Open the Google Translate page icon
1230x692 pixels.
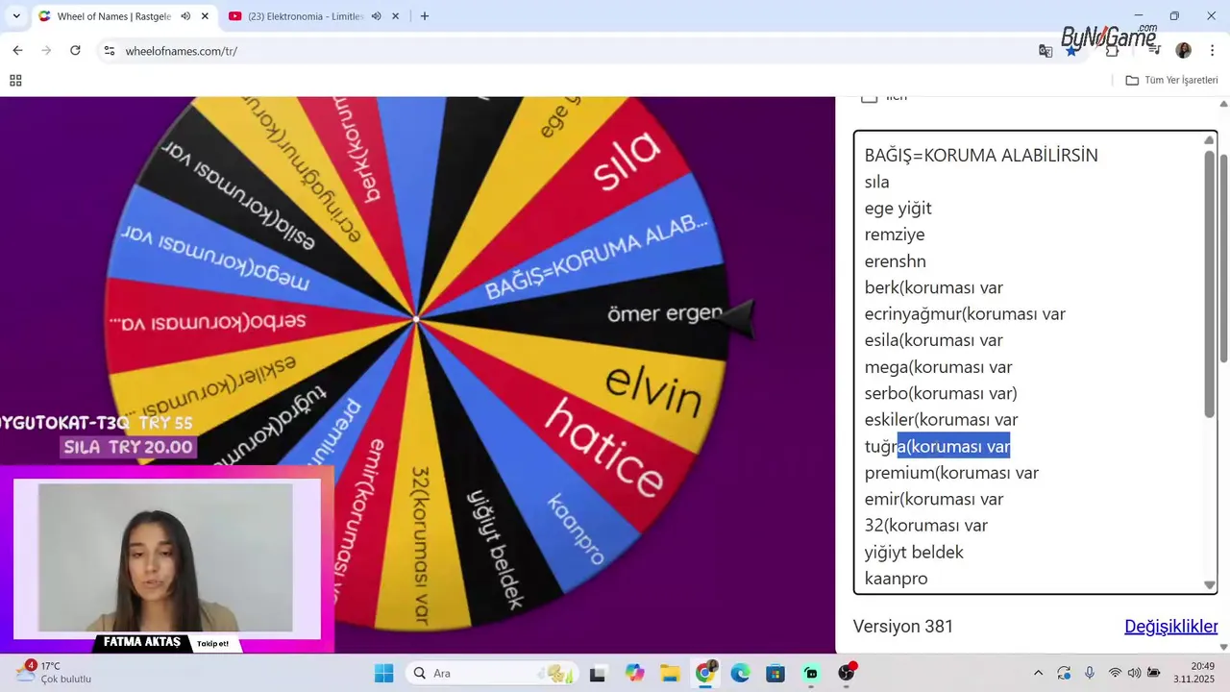pyautogui.click(x=1045, y=51)
